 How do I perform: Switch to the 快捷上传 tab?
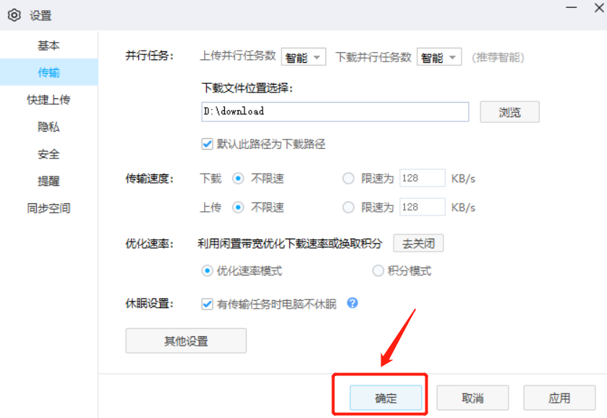point(48,100)
